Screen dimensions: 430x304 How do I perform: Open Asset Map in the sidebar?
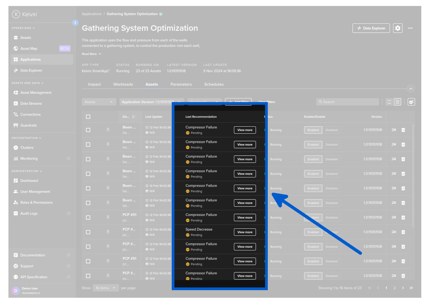(29, 49)
